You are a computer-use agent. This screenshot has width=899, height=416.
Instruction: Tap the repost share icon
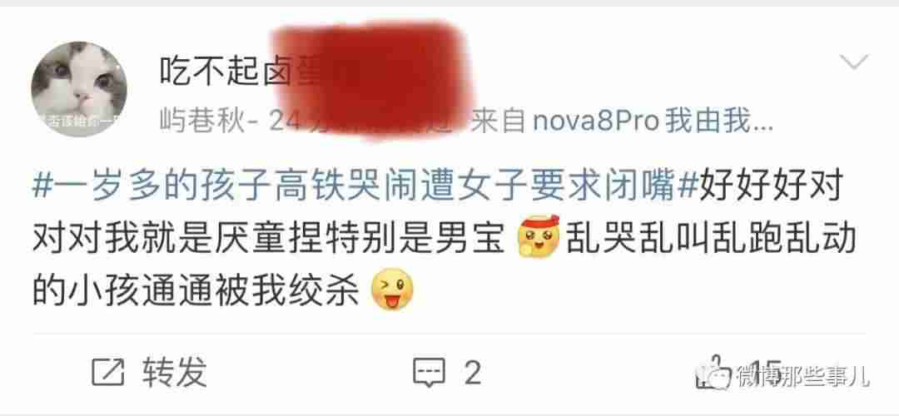(x=107, y=373)
